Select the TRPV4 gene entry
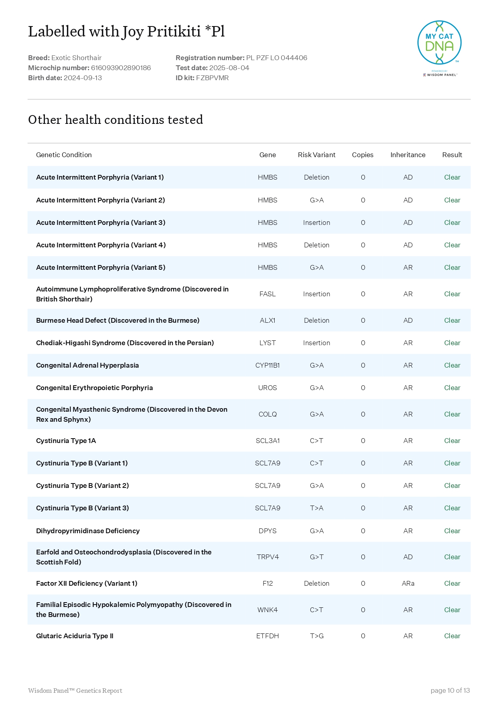The width and height of the screenshot is (498, 704). [267, 557]
